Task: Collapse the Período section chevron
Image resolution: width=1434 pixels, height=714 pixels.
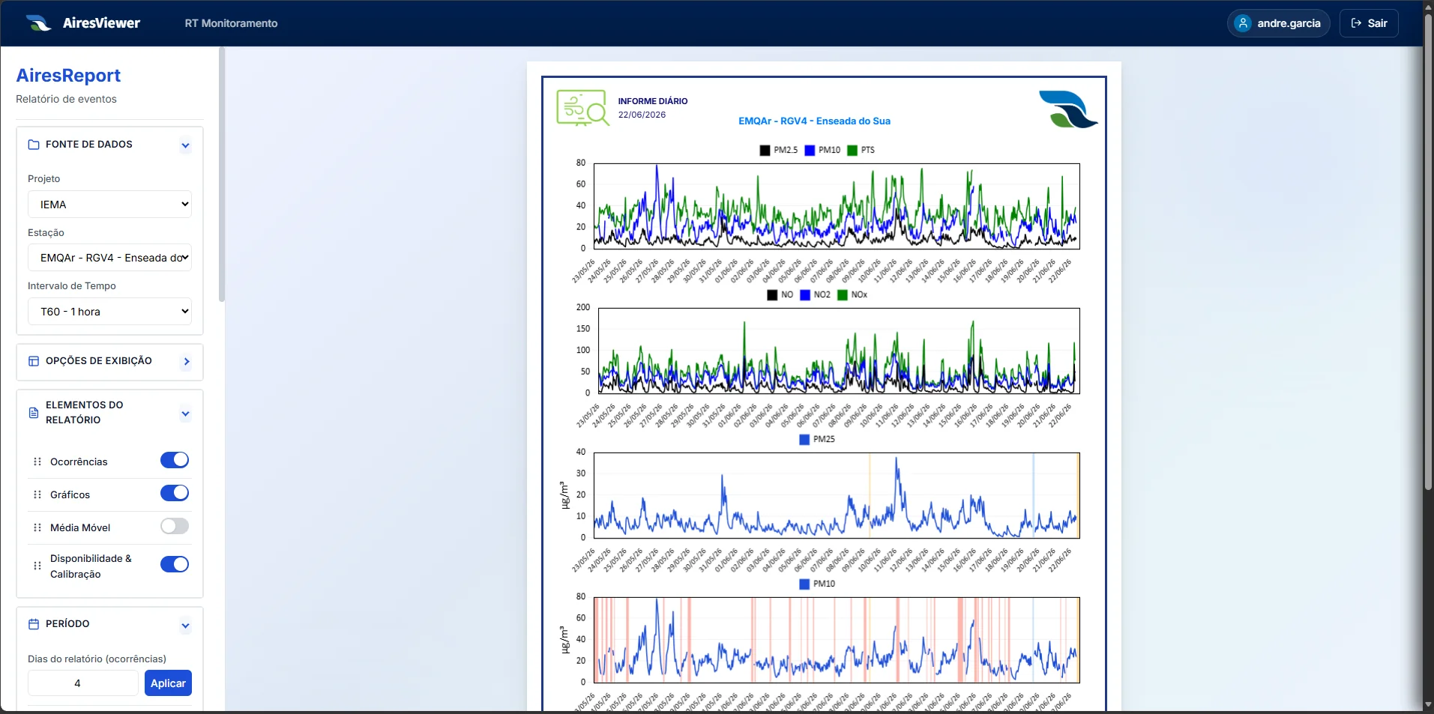Action: point(186,626)
